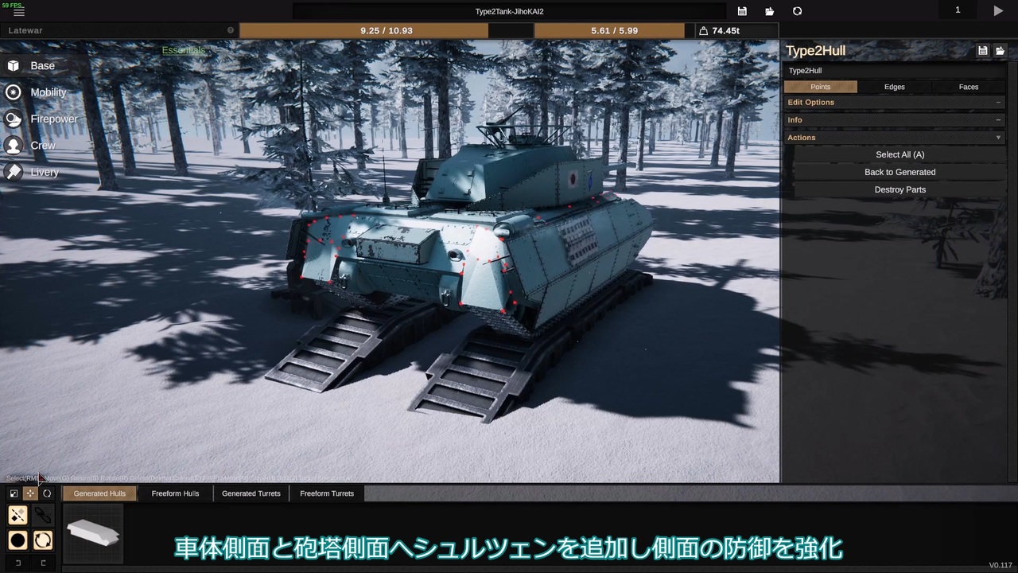Screen dimensions: 1018x573
Task: Select the Move tool in the edit toolbar
Action: click(30, 493)
